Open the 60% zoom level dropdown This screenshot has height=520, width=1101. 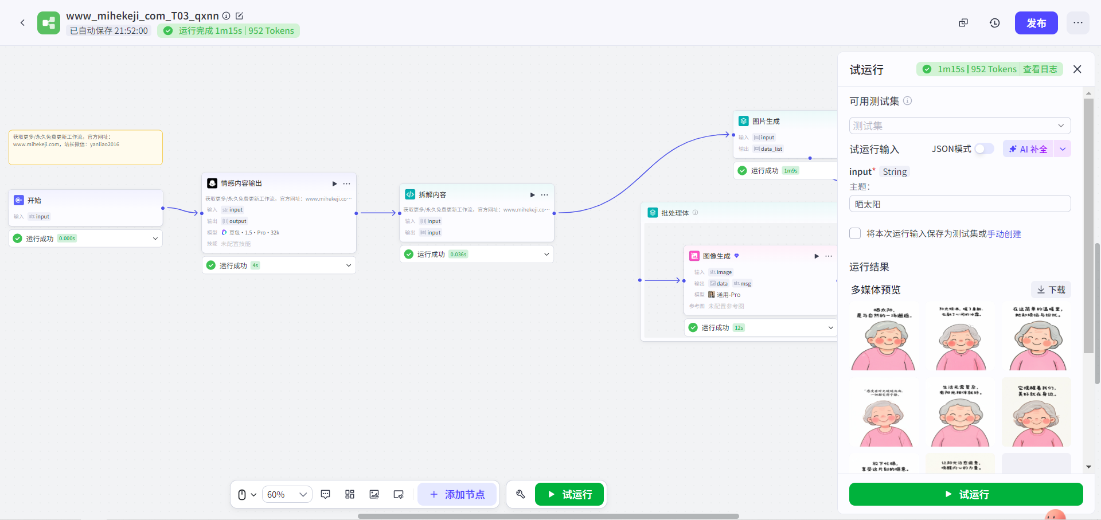[x=287, y=494]
